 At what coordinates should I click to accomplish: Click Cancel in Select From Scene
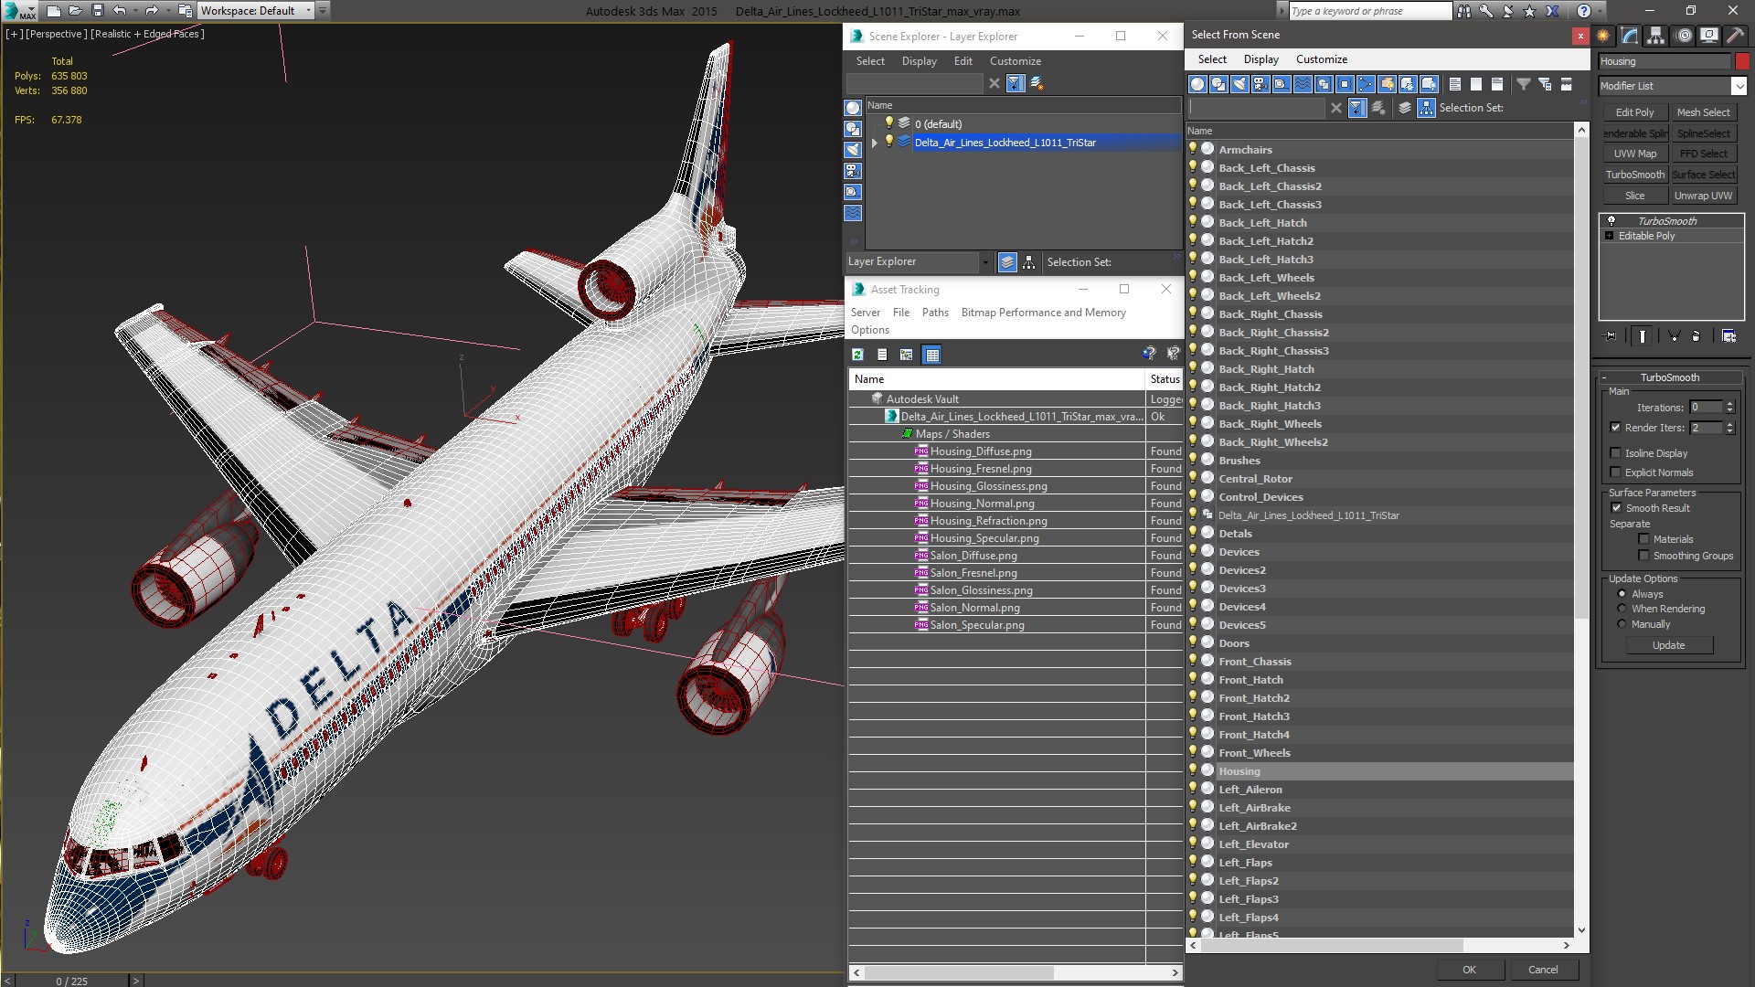(x=1543, y=970)
